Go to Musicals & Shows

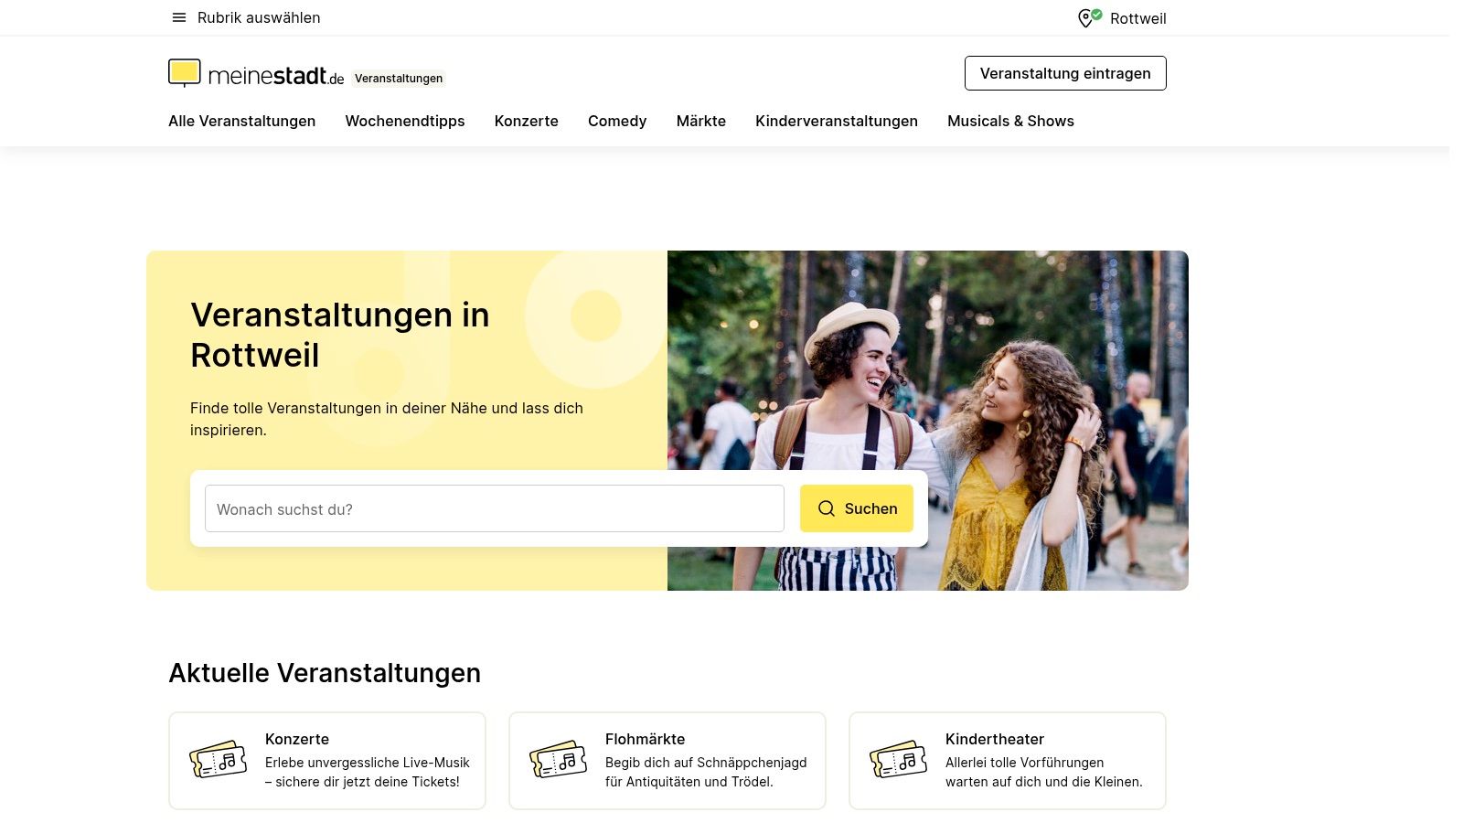(1010, 121)
